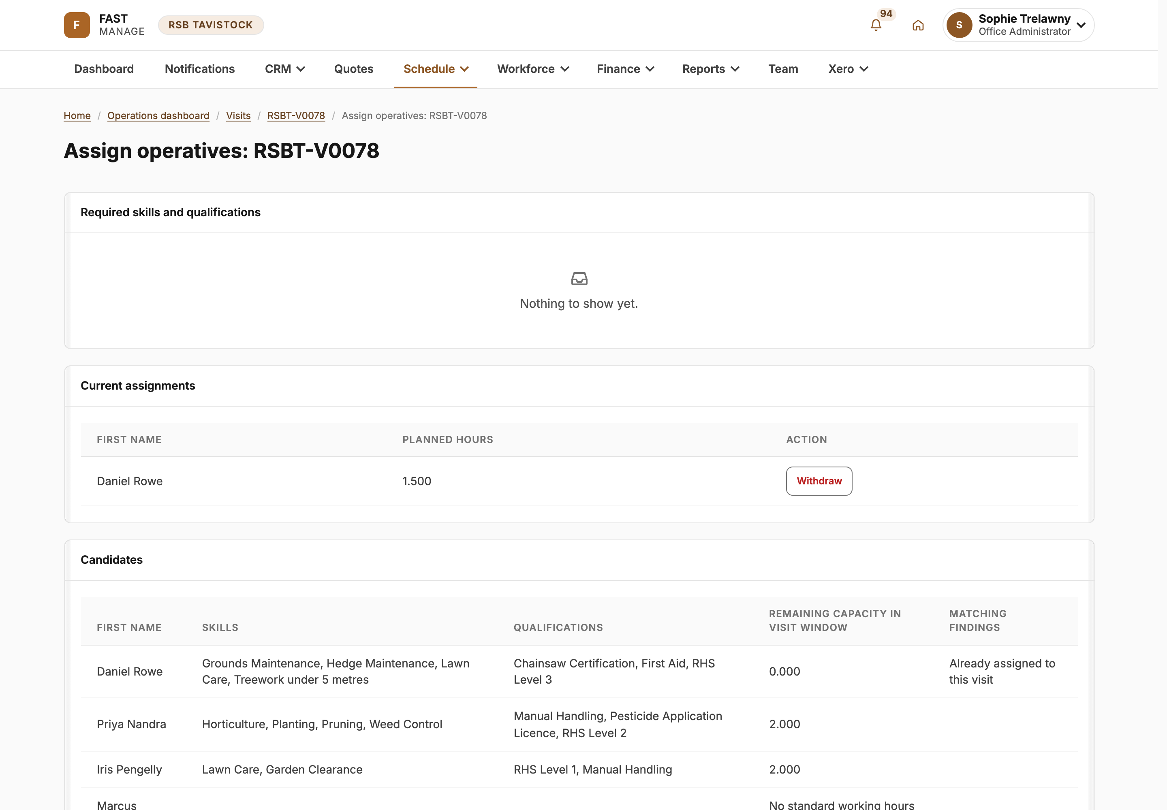Viewport: 1167px width, 810px height.
Task: Expand the Workforce dropdown
Action: (533, 69)
